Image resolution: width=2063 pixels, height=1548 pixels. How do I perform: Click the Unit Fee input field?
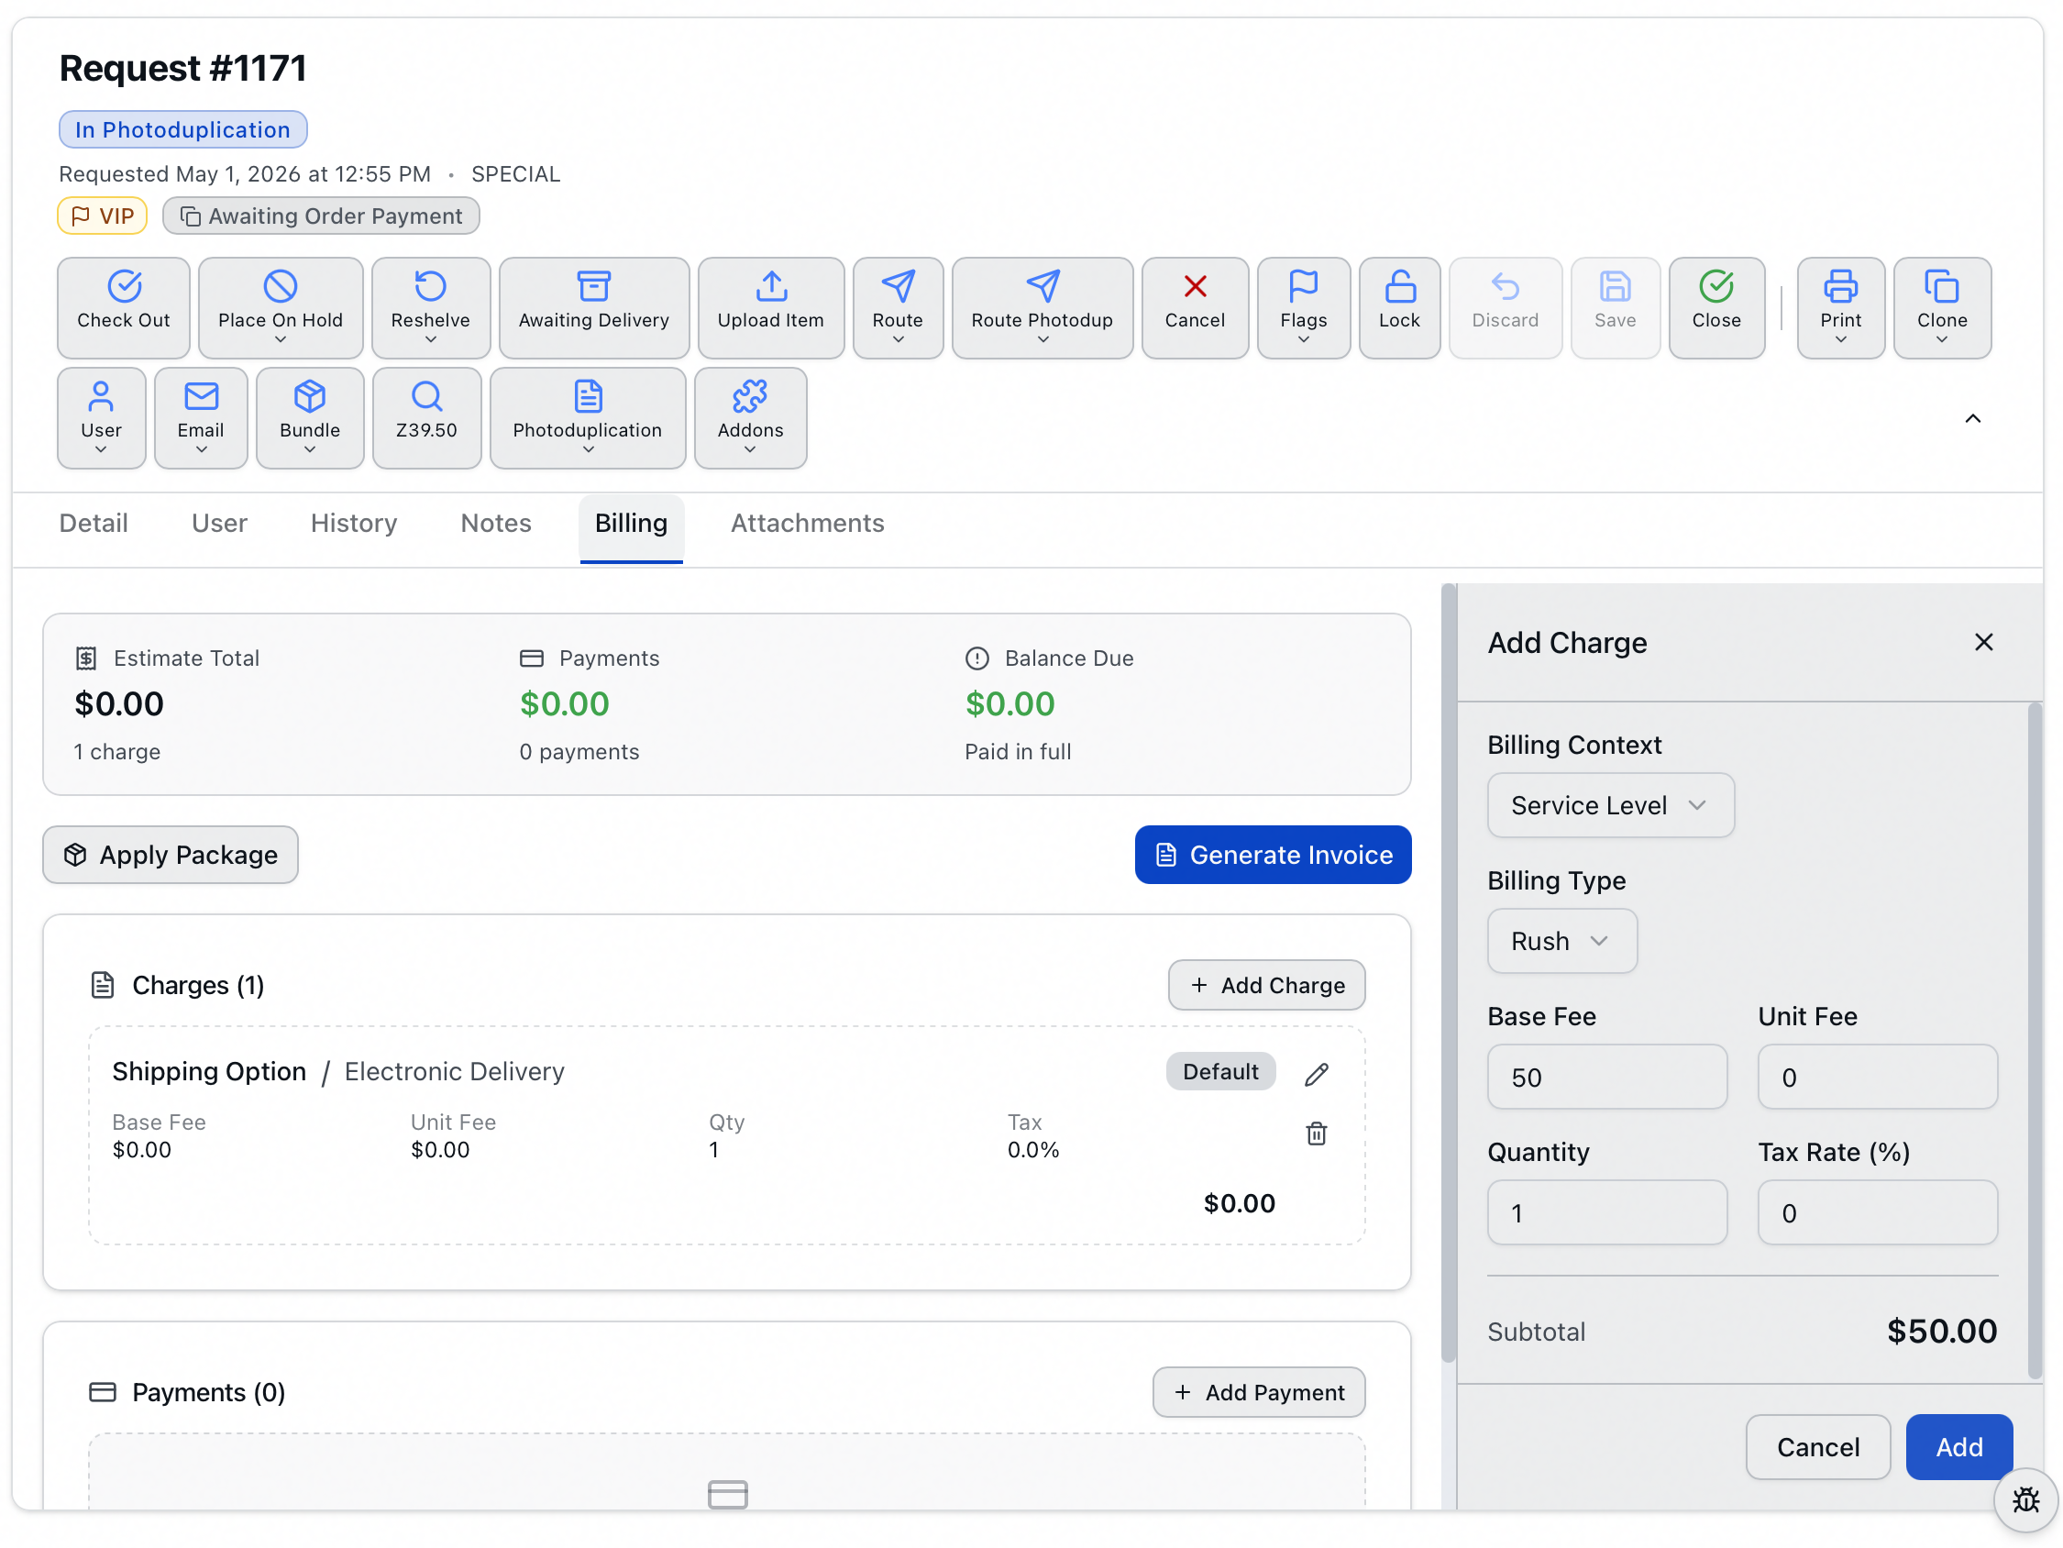click(x=1877, y=1077)
